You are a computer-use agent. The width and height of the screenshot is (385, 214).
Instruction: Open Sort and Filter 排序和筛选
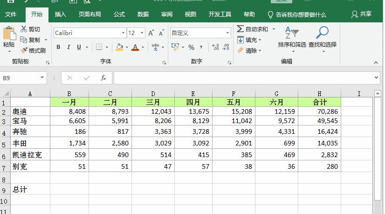coord(292,39)
